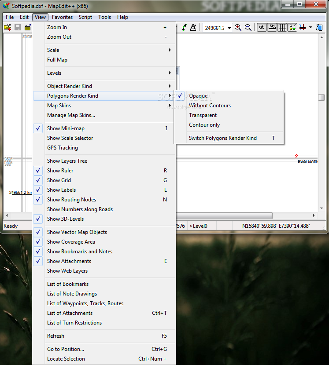Toggle the Show Coverage Area option
This screenshot has width=329, height=365.
(x=104, y=242)
